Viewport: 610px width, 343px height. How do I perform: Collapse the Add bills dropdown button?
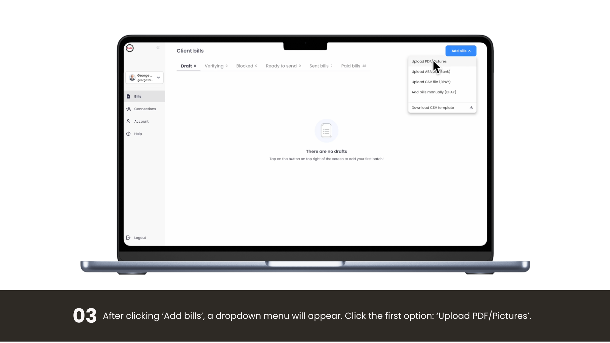461,51
